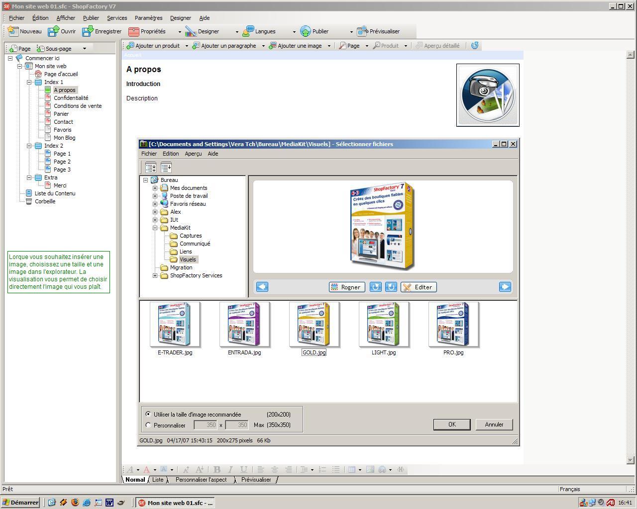Image resolution: width=637 pixels, height=509 pixels.
Task: Click the Rogner crop button
Action: point(346,287)
